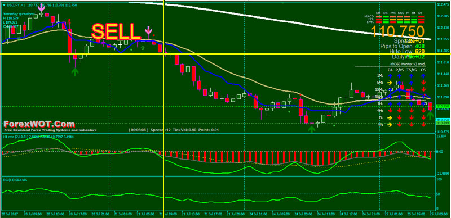Image resolution: width=451 pixels, height=218 pixels.
Task: Click the P/KS column header
Action: coord(400,70)
